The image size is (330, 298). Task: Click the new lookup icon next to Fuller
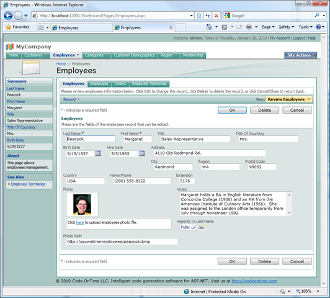[202, 227]
